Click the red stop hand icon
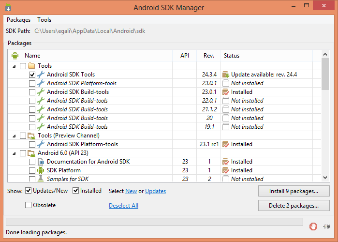 click(x=313, y=227)
